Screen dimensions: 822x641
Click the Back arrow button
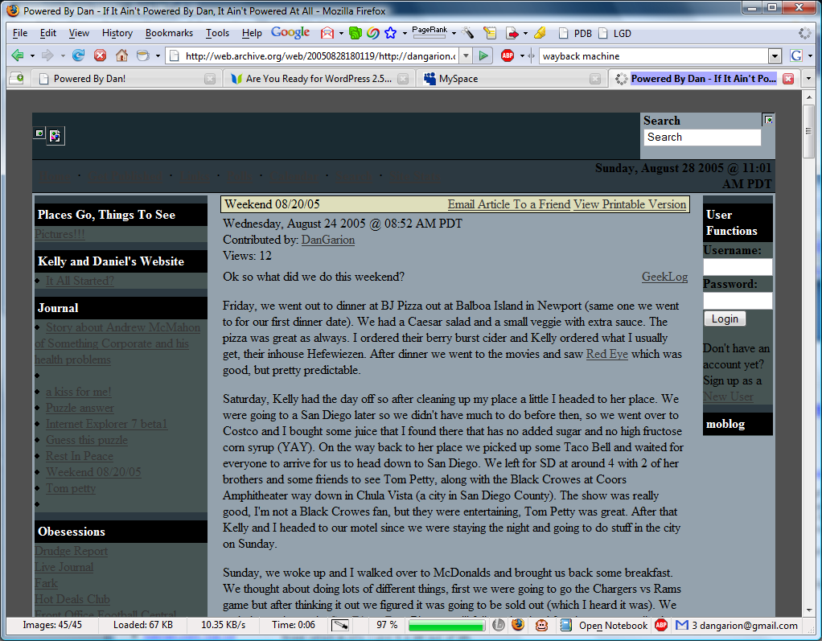click(x=18, y=55)
